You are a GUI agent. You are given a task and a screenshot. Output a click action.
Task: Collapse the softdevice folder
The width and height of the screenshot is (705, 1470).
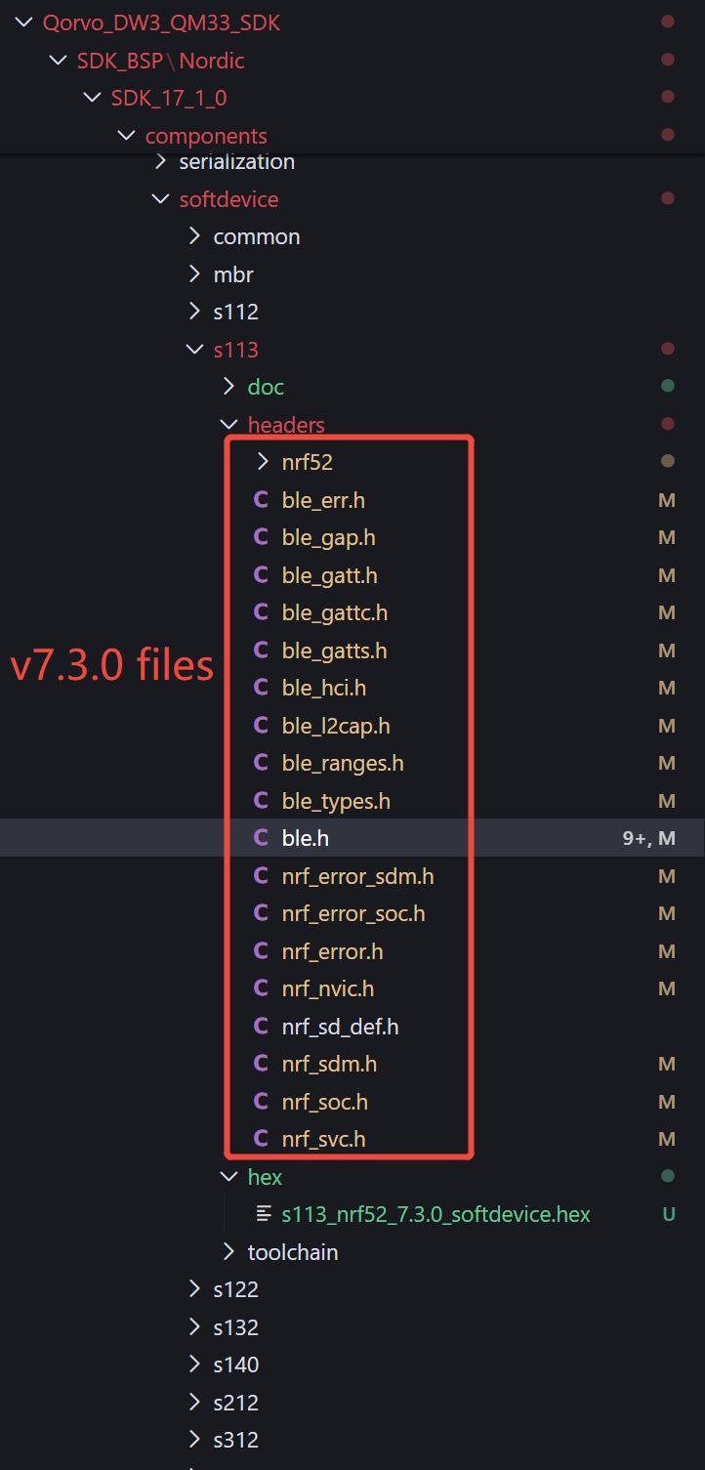(x=160, y=199)
